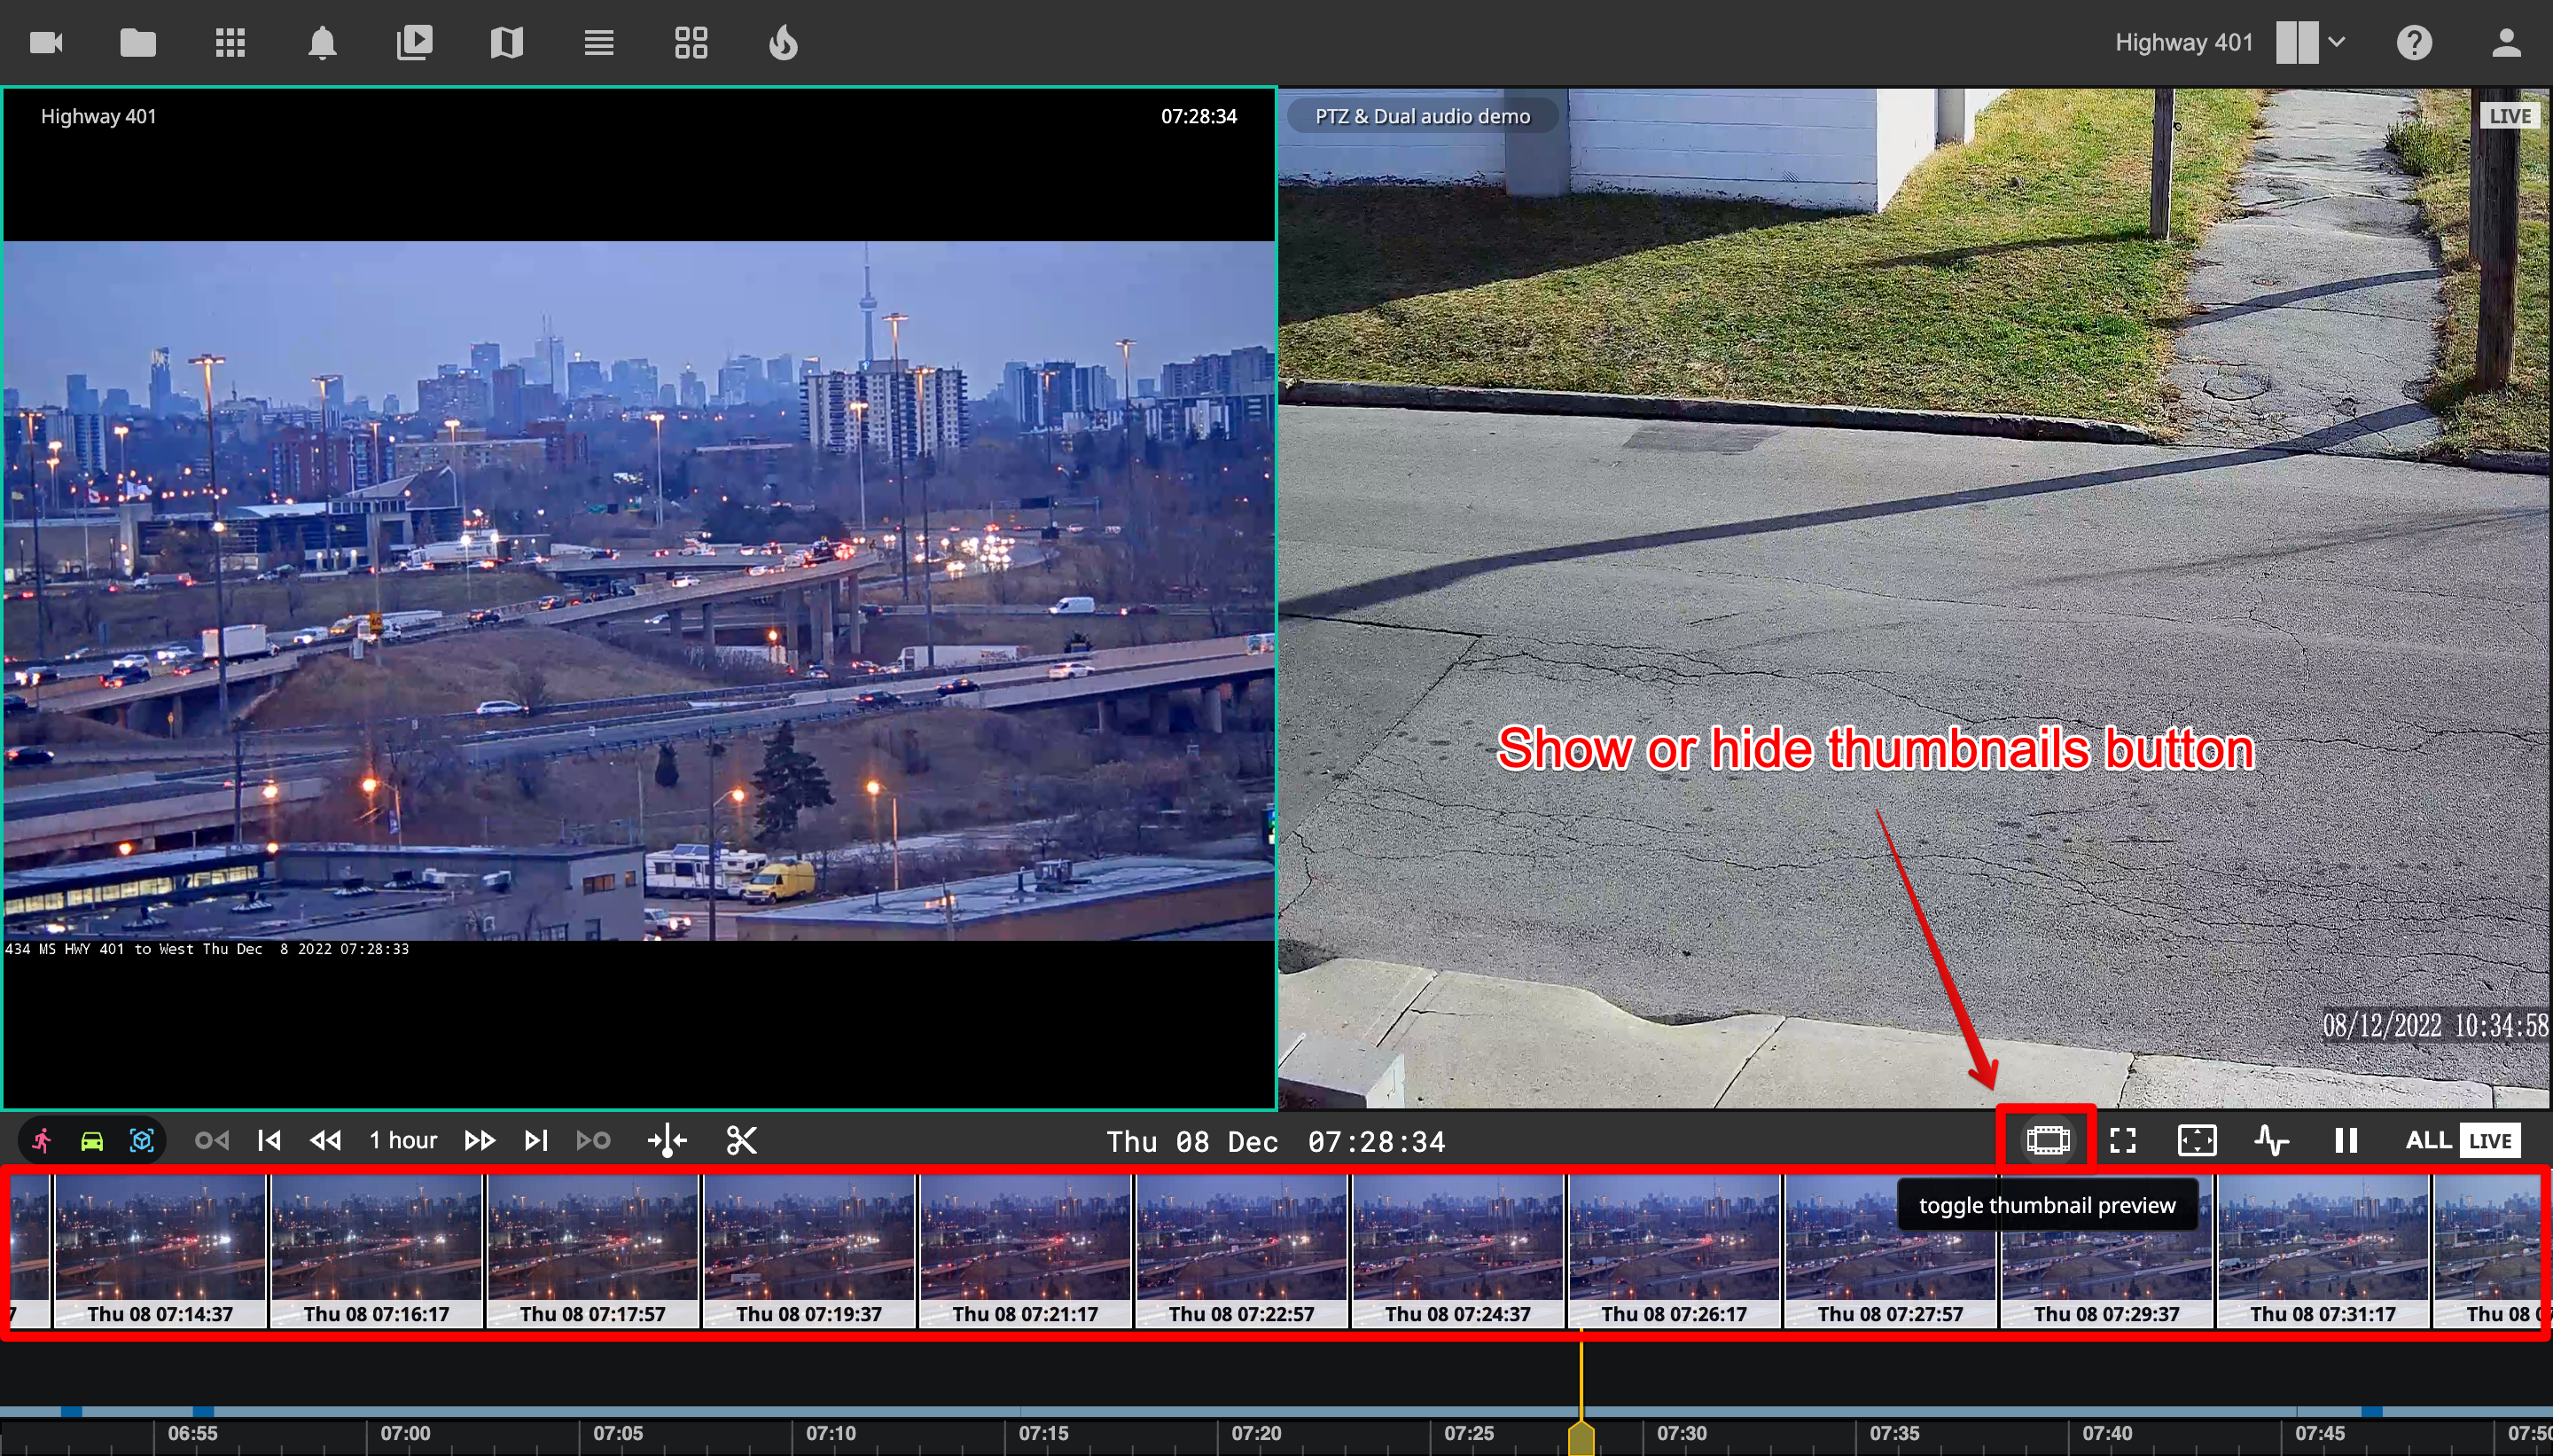Jump to previous event marker
The width and height of the screenshot is (2553, 1456).
(212, 1140)
